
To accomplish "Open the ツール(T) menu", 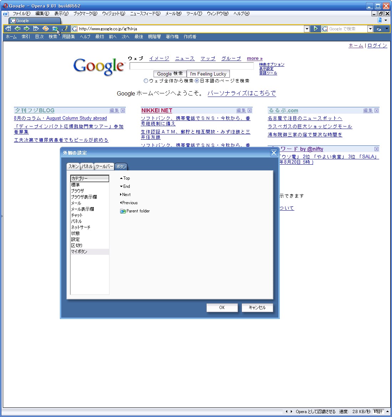I will point(194,14).
